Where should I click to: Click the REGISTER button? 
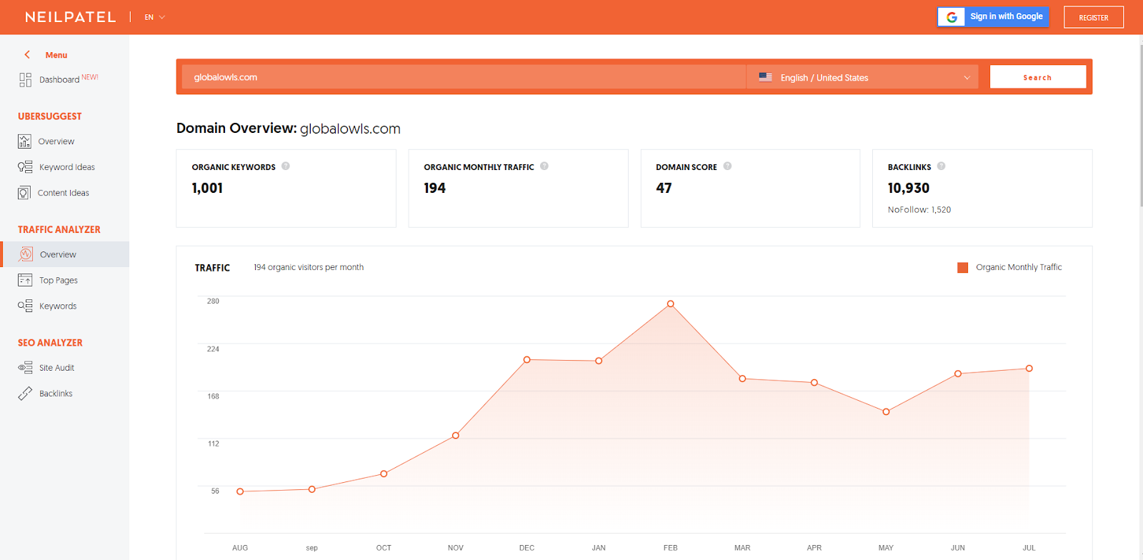click(x=1094, y=17)
